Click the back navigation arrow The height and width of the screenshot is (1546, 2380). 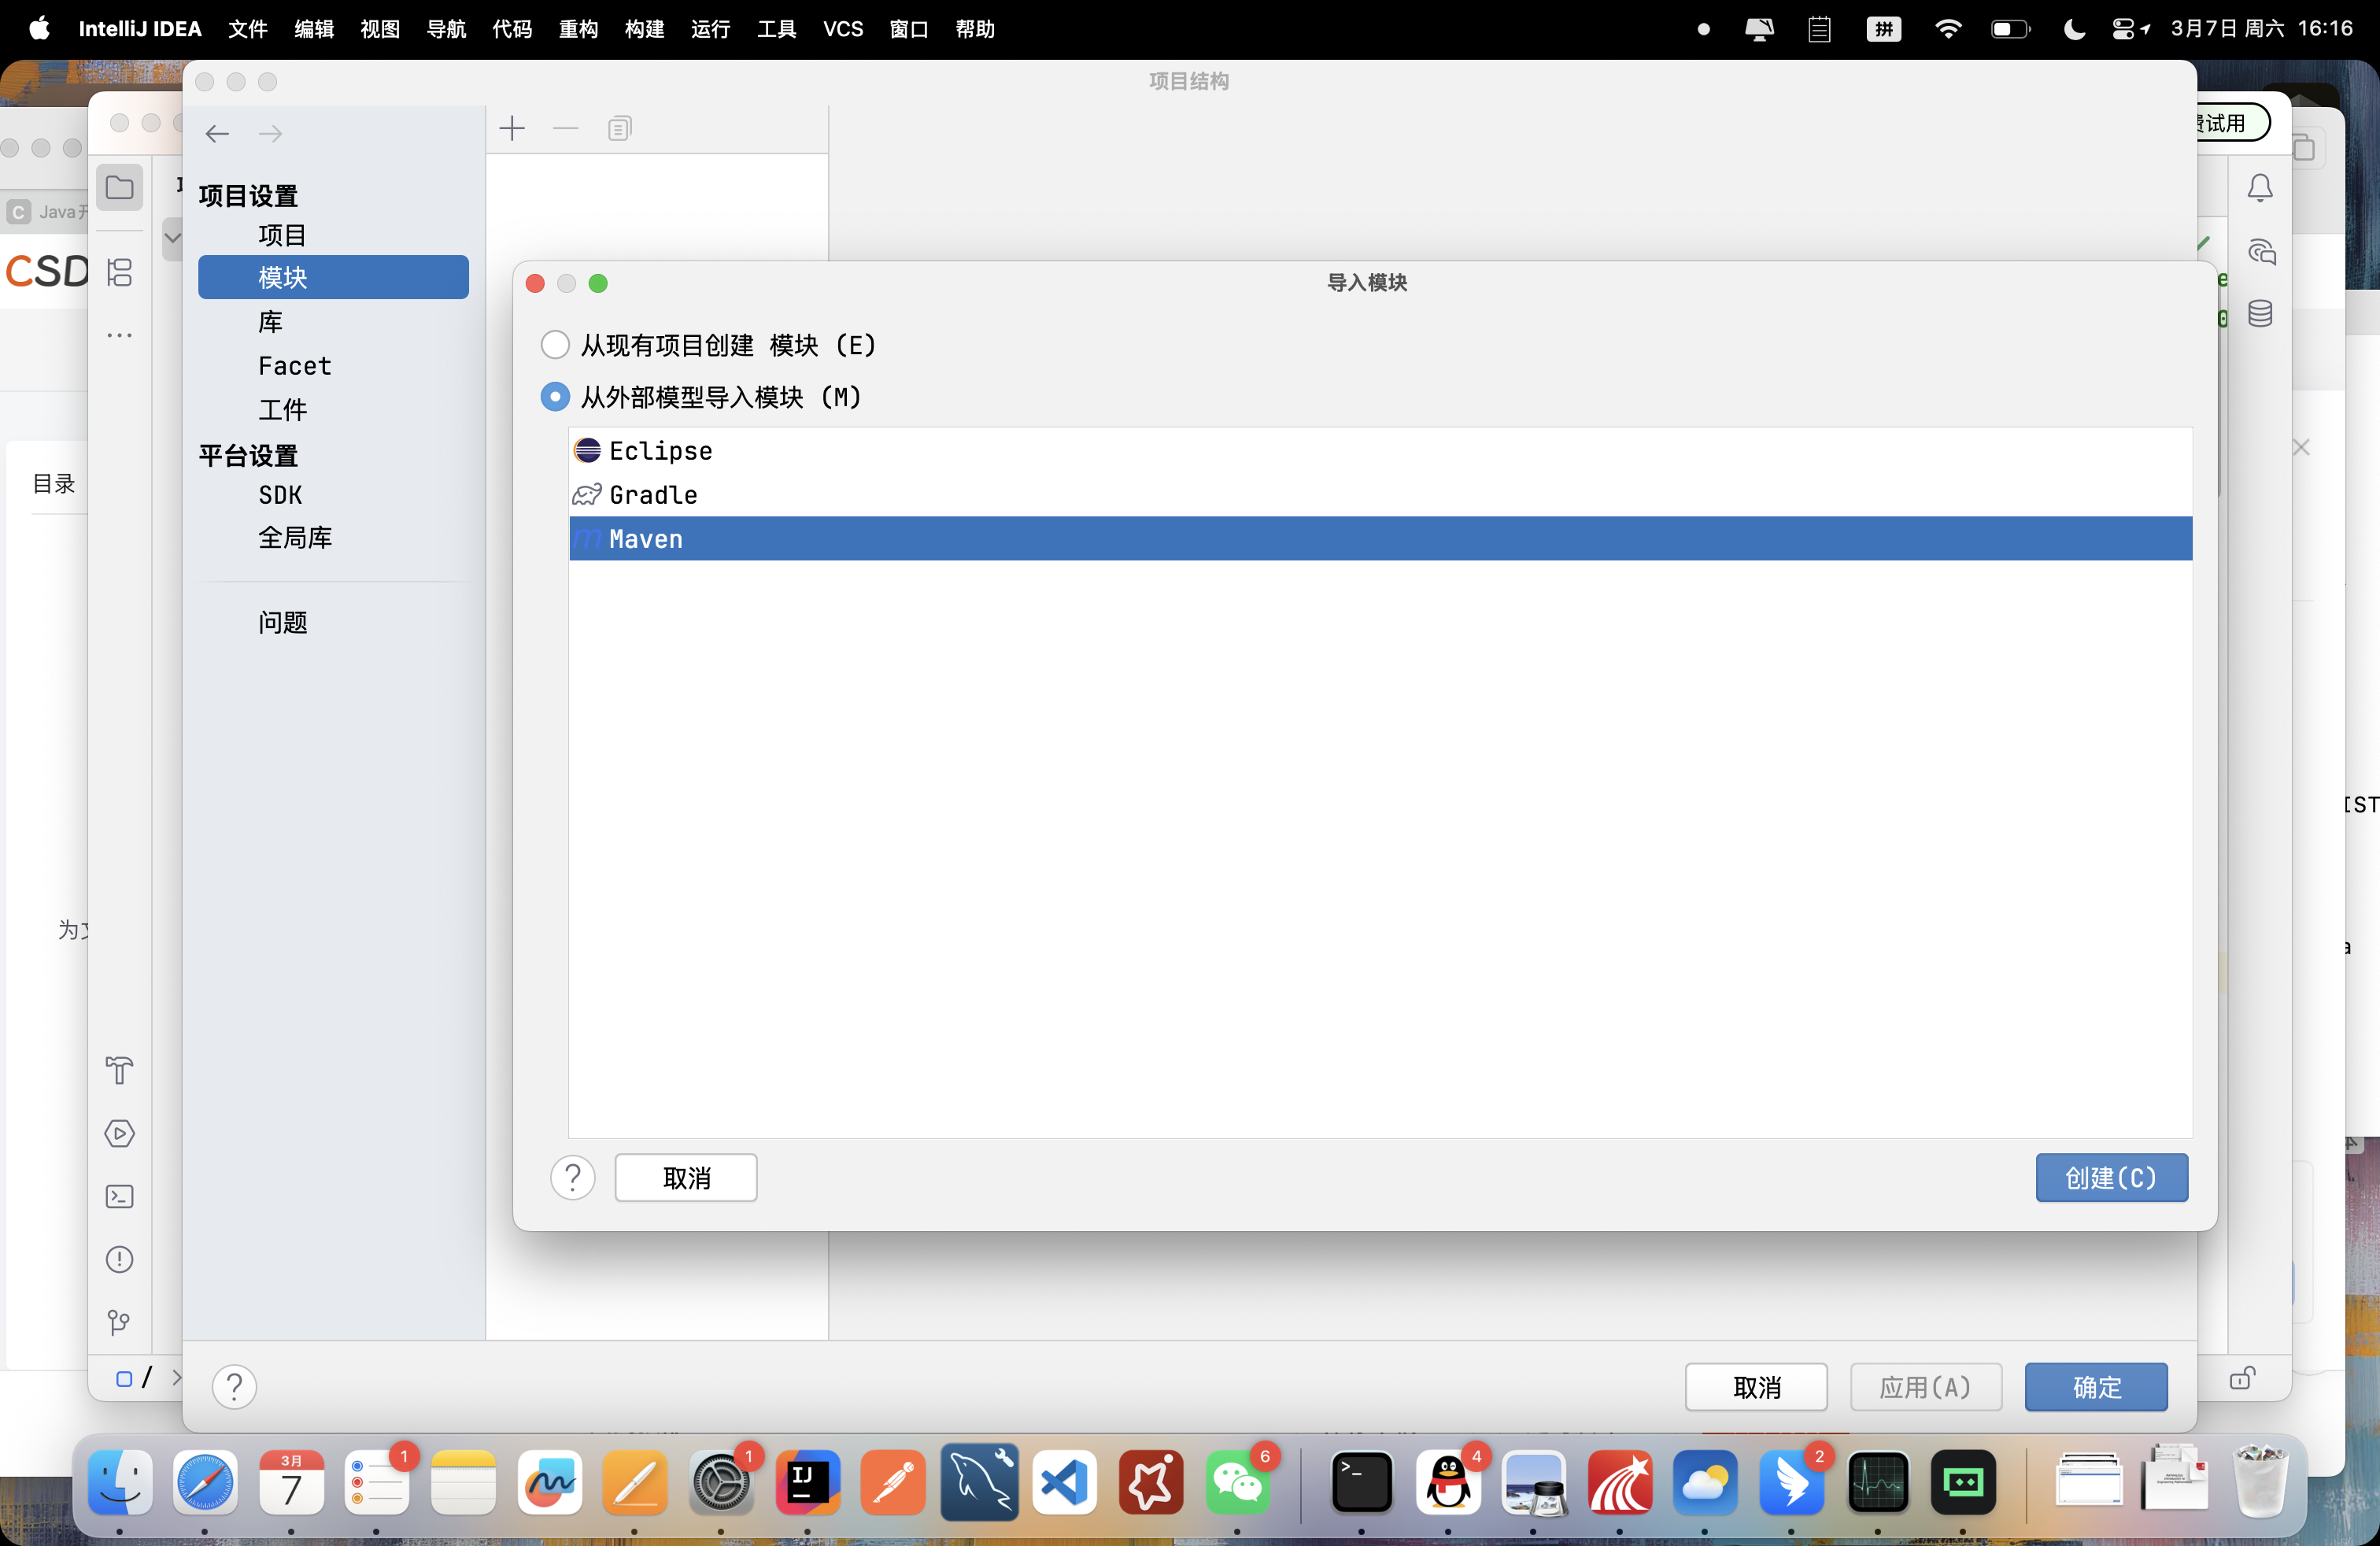click(x=217, y=133)
